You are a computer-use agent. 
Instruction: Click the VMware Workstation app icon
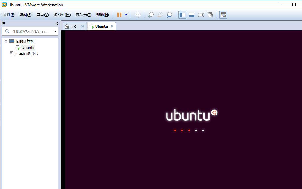pos(4,5)
